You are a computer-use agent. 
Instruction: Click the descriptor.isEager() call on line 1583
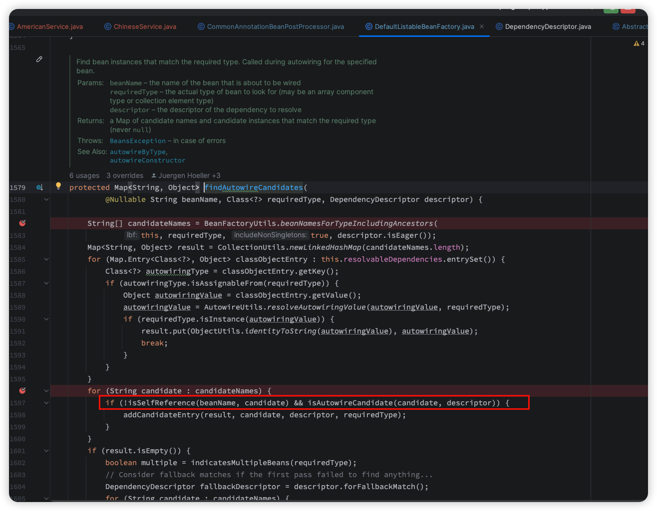point(384,235)
